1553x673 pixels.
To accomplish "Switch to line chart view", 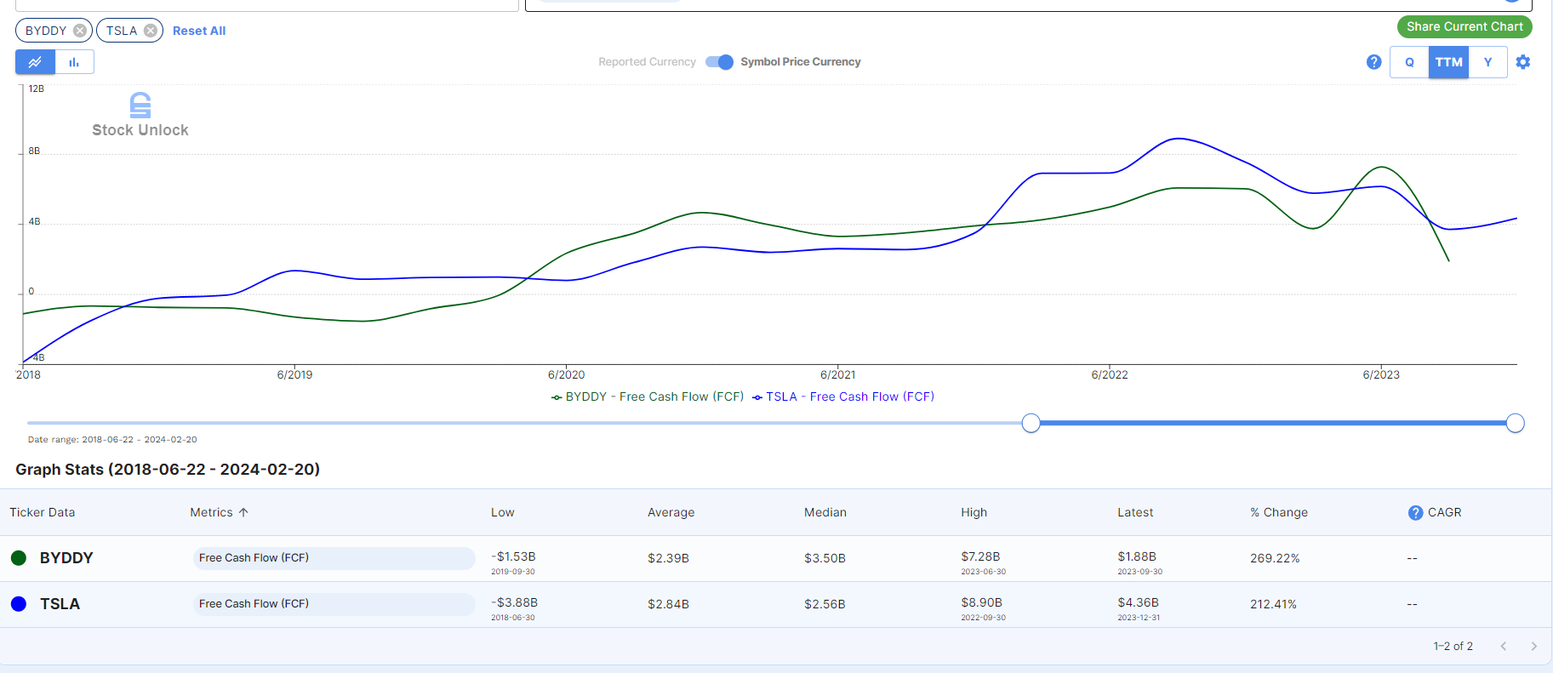I will [35, 62].
